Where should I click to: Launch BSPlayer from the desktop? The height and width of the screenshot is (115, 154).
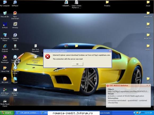[x=15, y=3]
